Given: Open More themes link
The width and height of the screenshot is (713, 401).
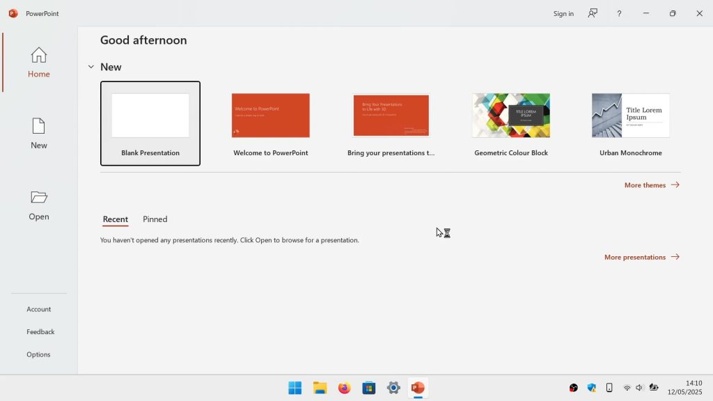Looking at the screenshot, I should 652,185.
